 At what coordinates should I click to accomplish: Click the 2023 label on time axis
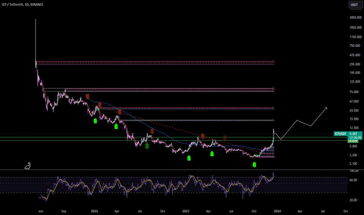(x=186, y=211)
